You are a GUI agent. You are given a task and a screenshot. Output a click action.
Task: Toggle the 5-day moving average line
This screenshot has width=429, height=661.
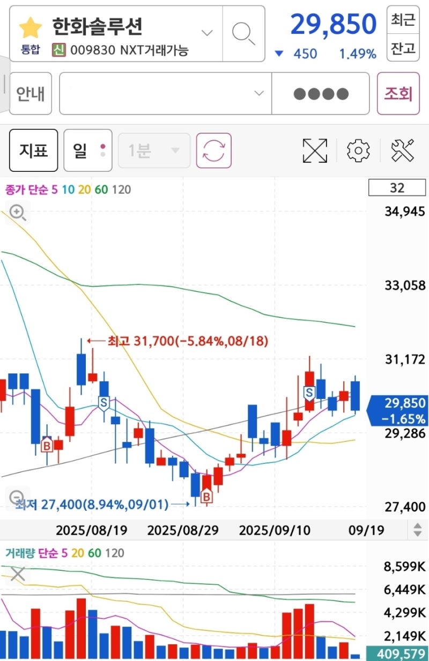click(56, 190)
